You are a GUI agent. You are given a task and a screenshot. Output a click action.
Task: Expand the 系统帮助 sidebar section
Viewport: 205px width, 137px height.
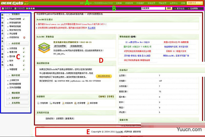click(x=17, y=103)
